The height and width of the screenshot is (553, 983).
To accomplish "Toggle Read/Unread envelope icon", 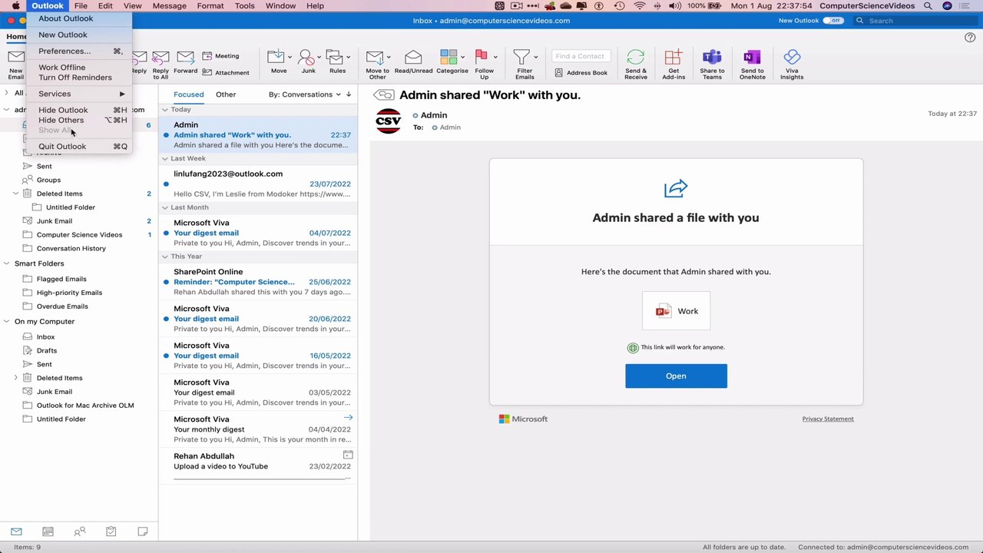I will [x=413, y=57].
